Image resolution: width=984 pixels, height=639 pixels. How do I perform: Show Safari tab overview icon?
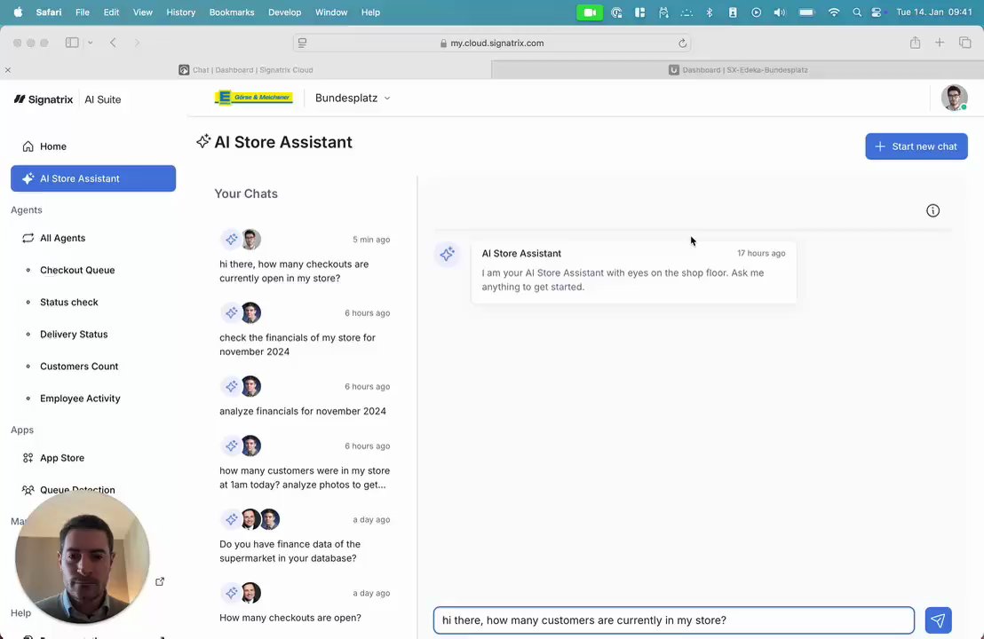(x=964, y=43)
